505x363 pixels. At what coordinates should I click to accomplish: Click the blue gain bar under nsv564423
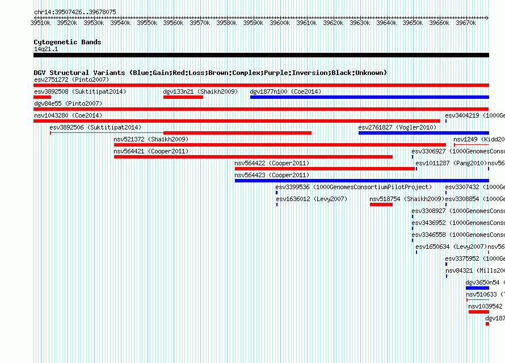tap(362, 181)
